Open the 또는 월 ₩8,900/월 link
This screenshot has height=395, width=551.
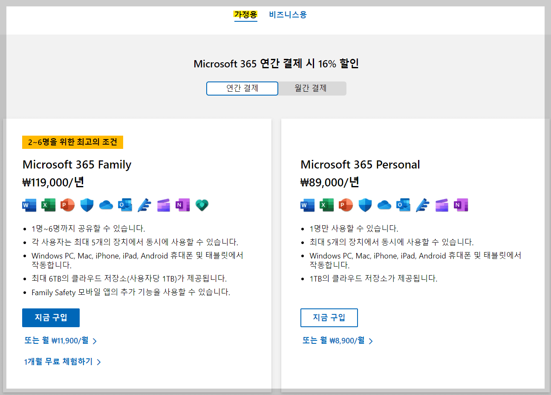tap(338, 340)
